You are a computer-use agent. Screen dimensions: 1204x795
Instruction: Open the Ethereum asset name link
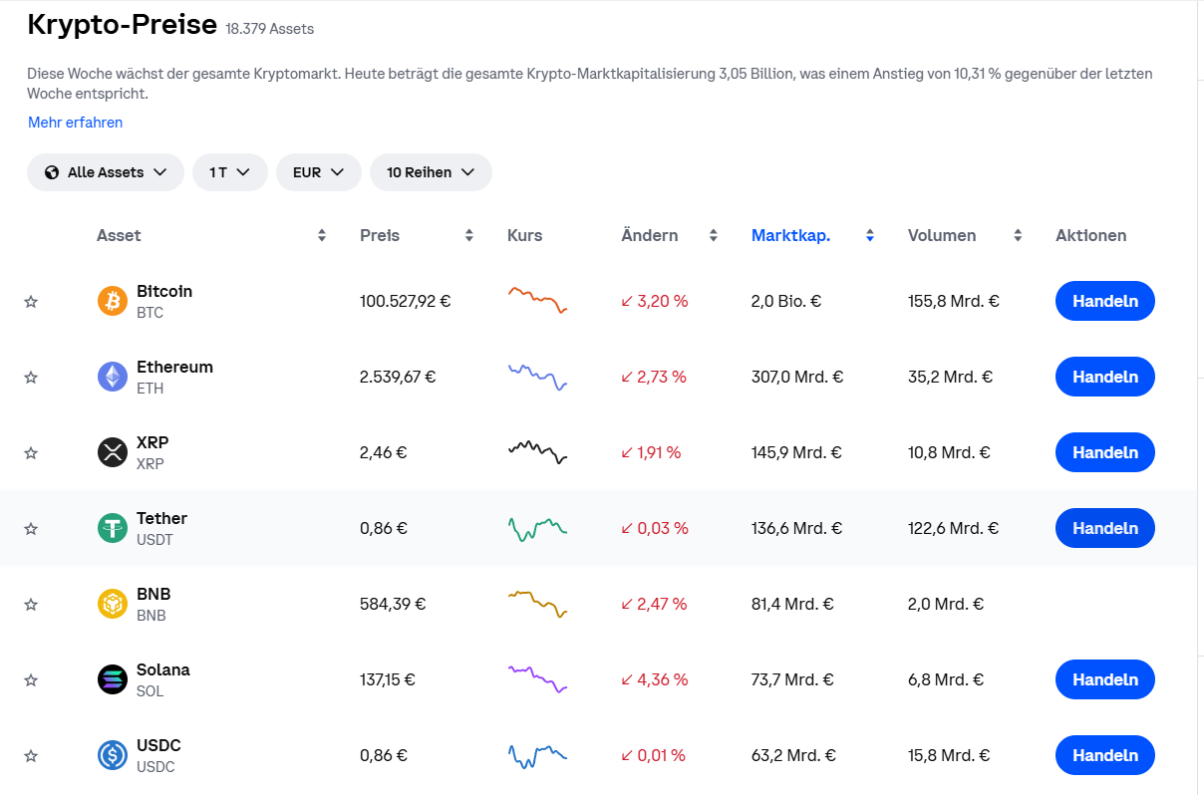(174, 367)
